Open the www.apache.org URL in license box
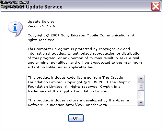 pos(87,105)
